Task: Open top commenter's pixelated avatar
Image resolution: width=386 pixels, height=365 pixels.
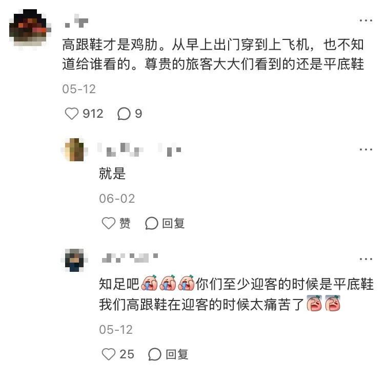Action: pyautogui.click(x=30, y=29)
